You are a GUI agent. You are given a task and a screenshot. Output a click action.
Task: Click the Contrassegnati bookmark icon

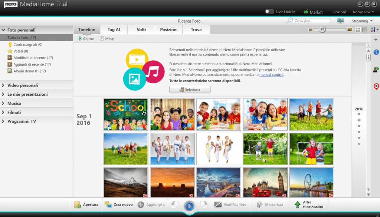point(10,44)
